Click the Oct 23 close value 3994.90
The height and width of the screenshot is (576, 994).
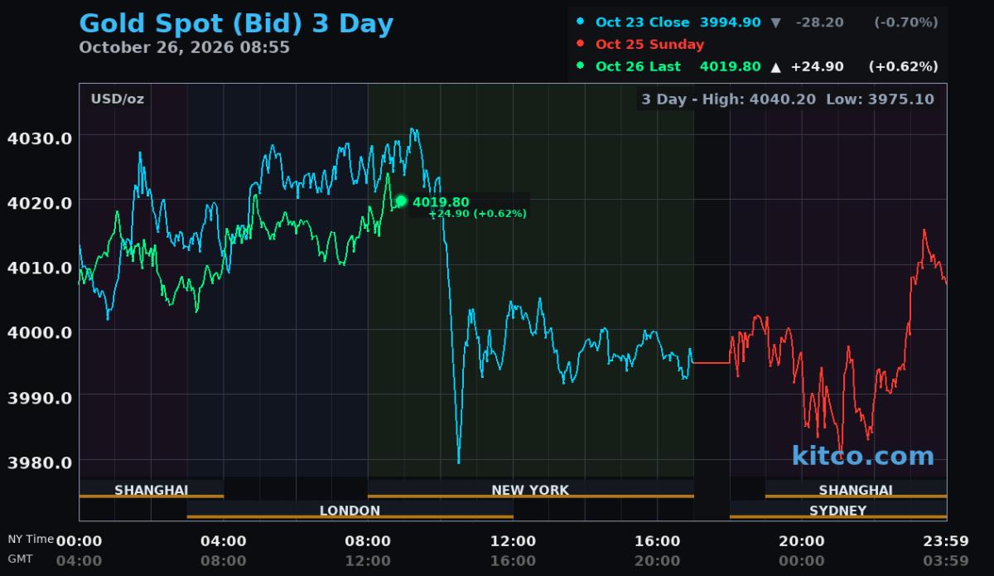pyautogui.click(x=730, y=22)
